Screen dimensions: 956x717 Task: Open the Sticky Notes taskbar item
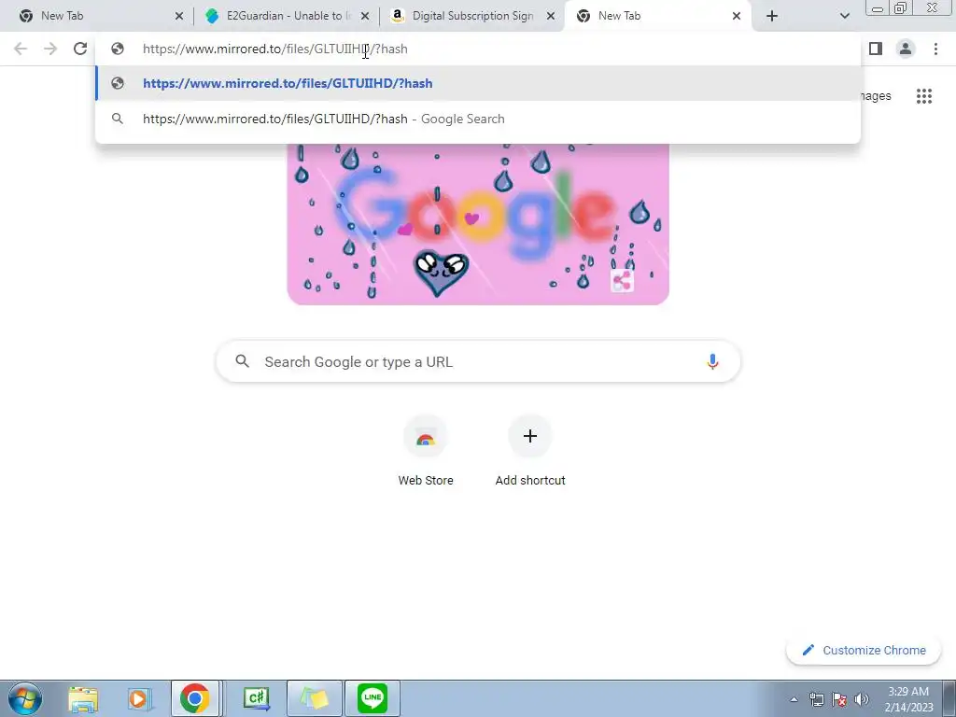(314, 698)
